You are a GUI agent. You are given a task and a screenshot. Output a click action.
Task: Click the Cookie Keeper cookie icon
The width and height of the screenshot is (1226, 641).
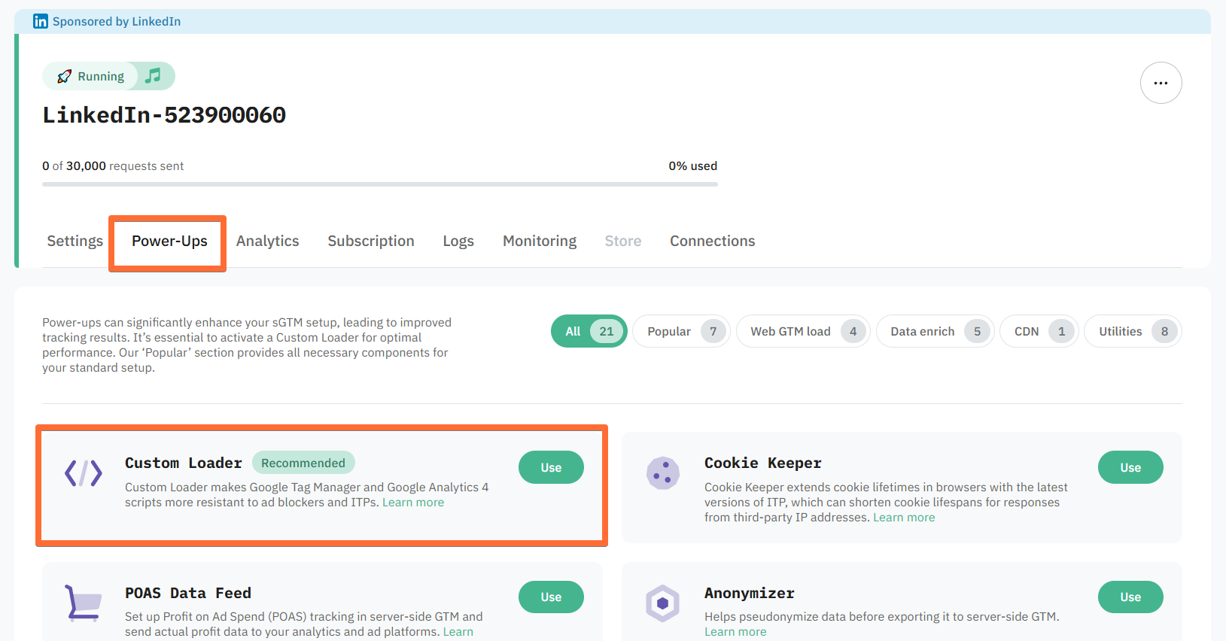pyautogui.click(x=663, y=473)
